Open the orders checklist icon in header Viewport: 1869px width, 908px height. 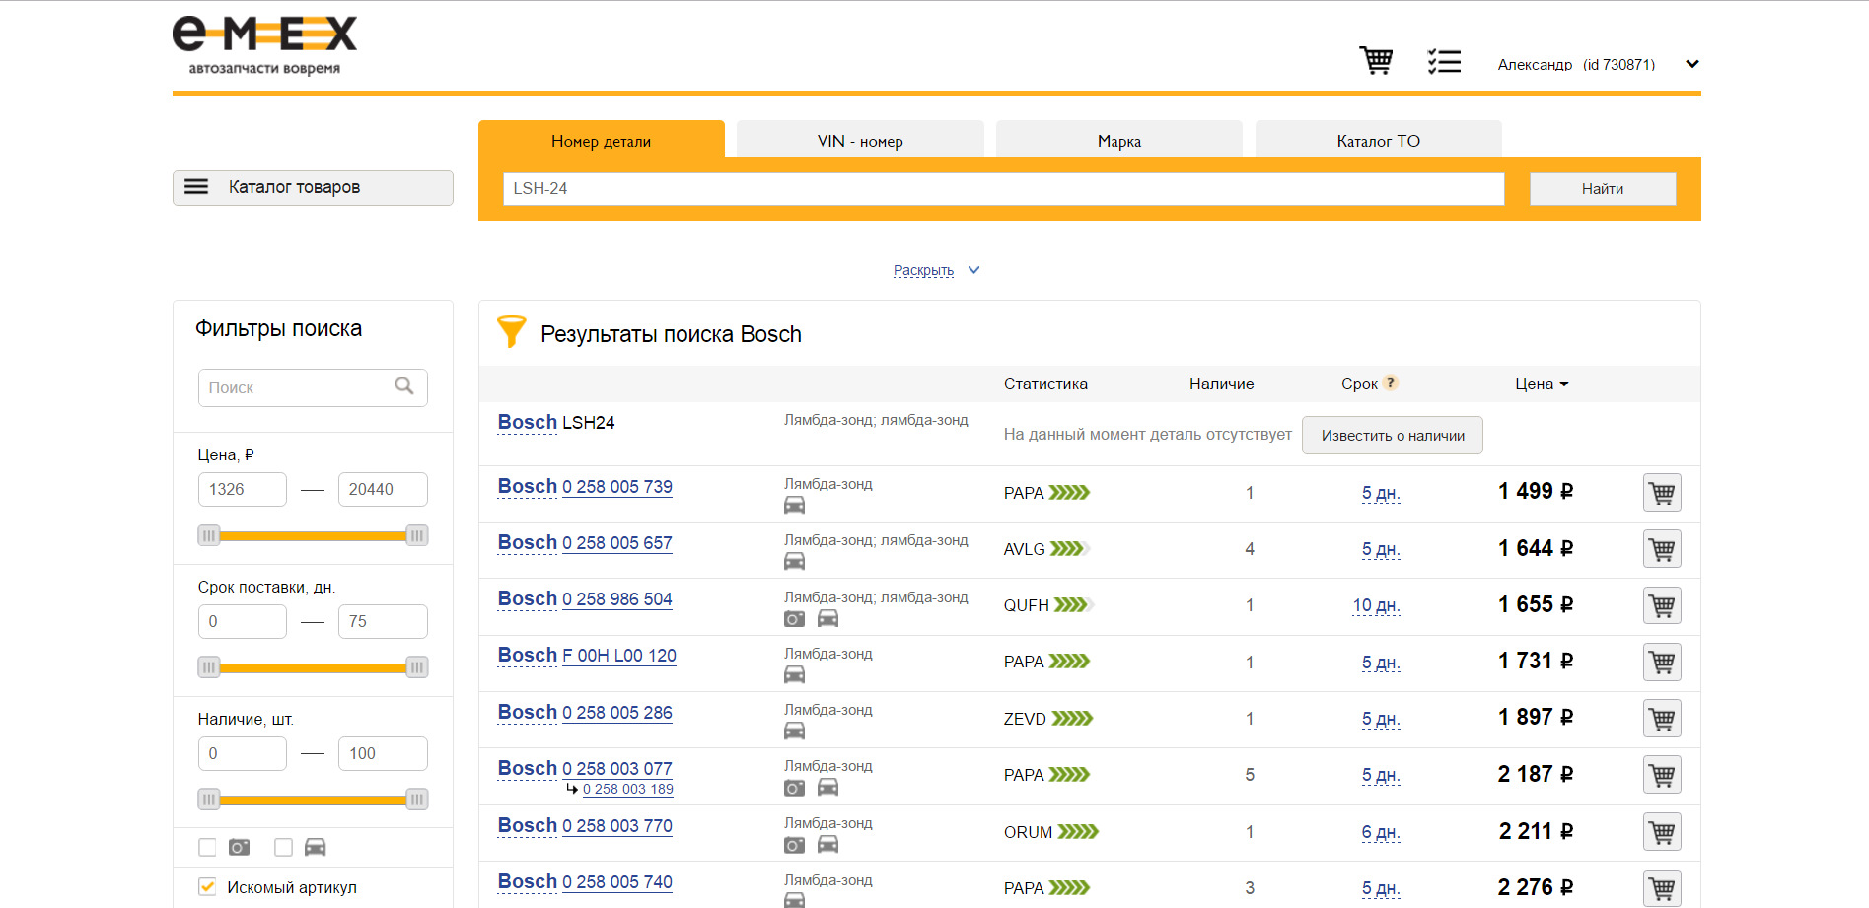[1444, 62]
